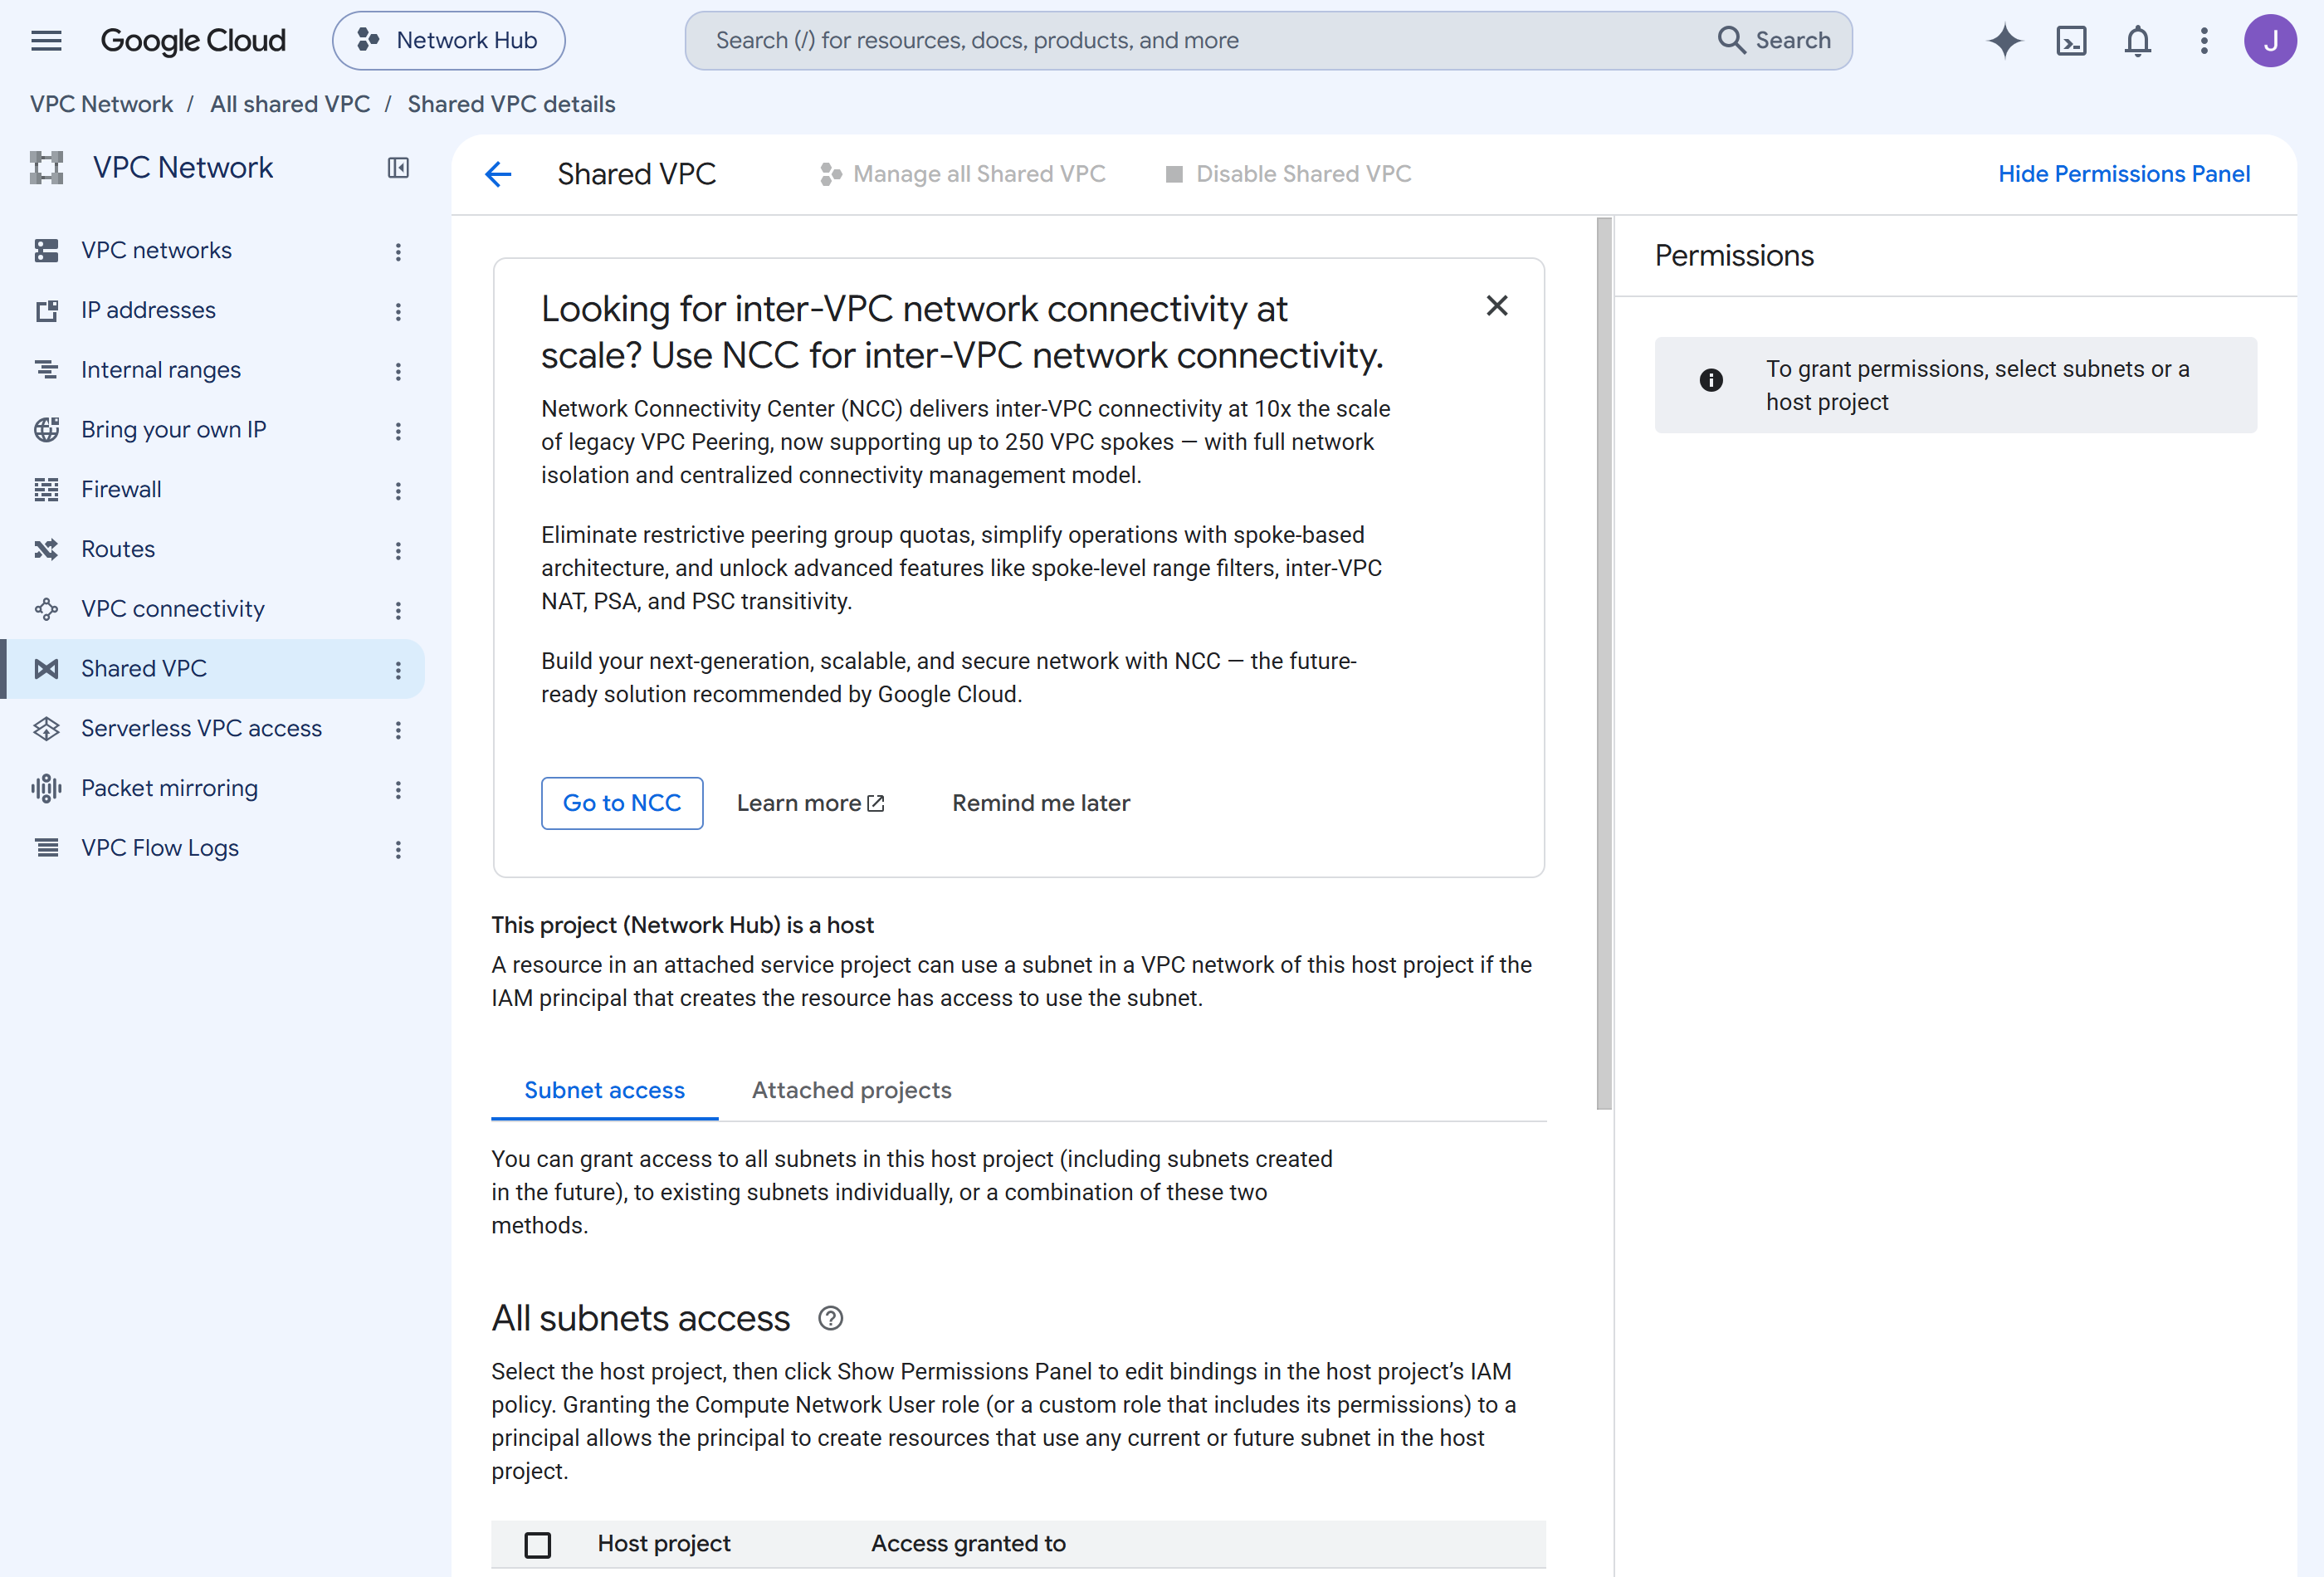Open Internal ranges in sidebar

pos(161,370)
